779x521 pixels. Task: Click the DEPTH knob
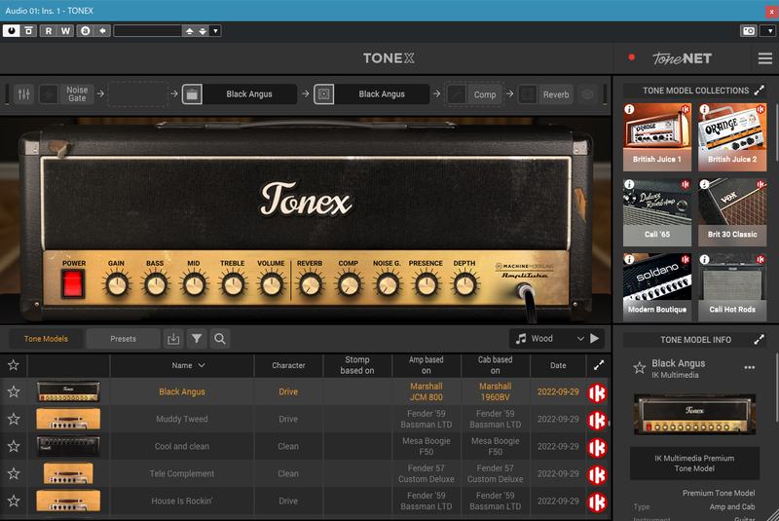tap(465, 285)
